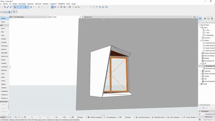Switch to the Alzado Sur tab
Image resolution: width=215 pixels, height=121 pixels.
(x=137, y=17)
